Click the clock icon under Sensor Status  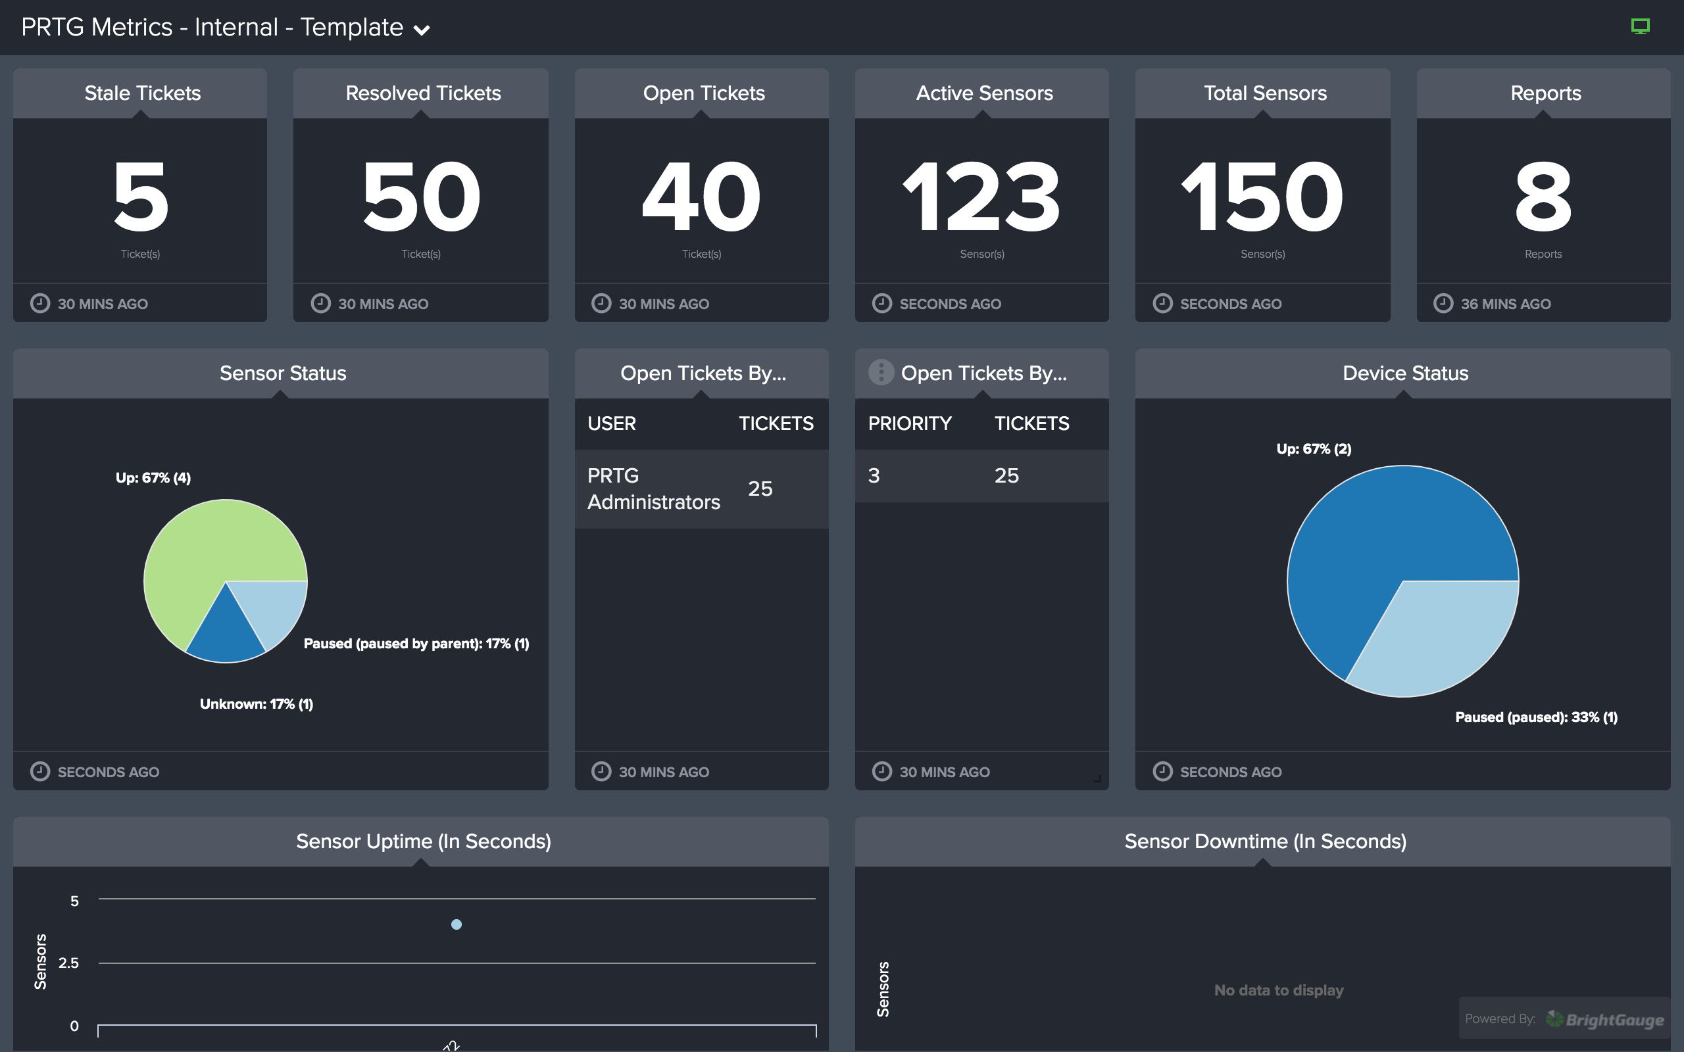[40, 772]
